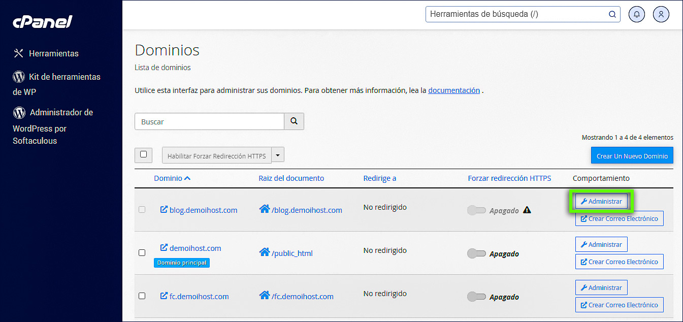Click the home icon for /fc.demoihost.com
The image size is (683, 322).
[x=264, y=296]
